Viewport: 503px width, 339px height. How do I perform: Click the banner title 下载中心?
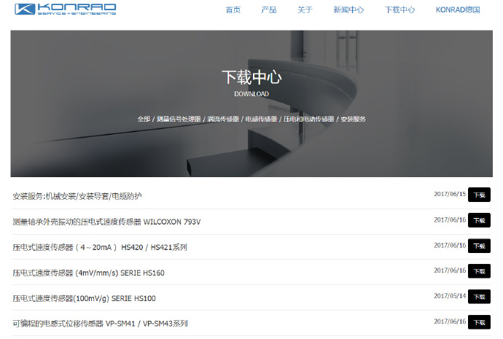point(251,77)
